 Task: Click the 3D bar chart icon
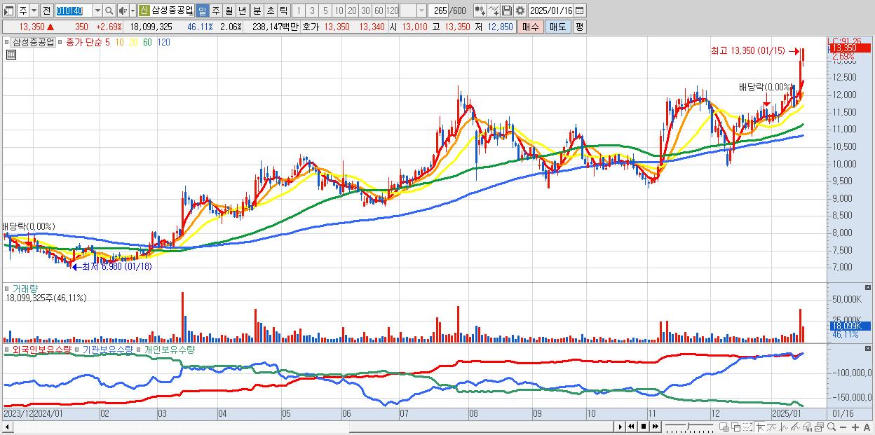807,427
